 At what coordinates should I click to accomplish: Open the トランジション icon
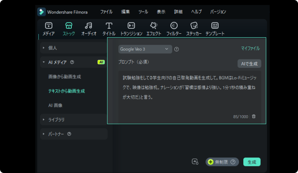[x=131, y=26]
